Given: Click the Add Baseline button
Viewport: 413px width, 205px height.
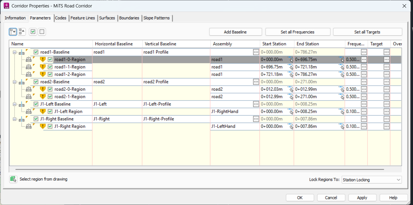Looking at the screenshot, I should (x=235, y=32).
